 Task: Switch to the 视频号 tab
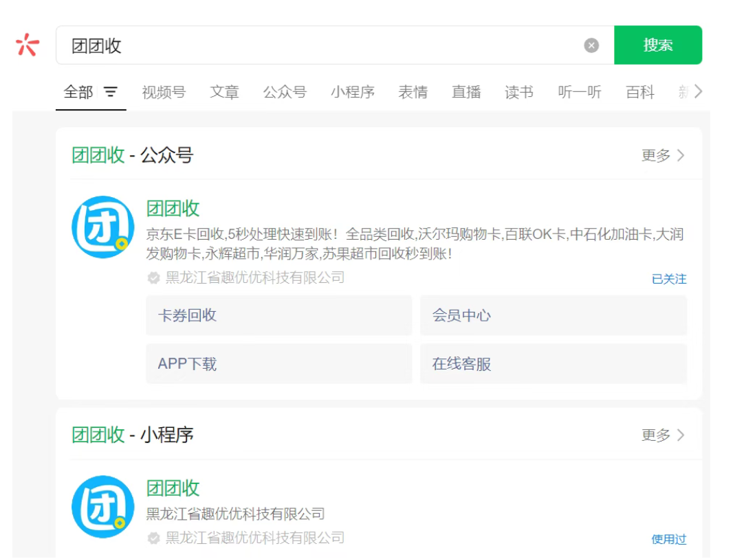[164, 92]
